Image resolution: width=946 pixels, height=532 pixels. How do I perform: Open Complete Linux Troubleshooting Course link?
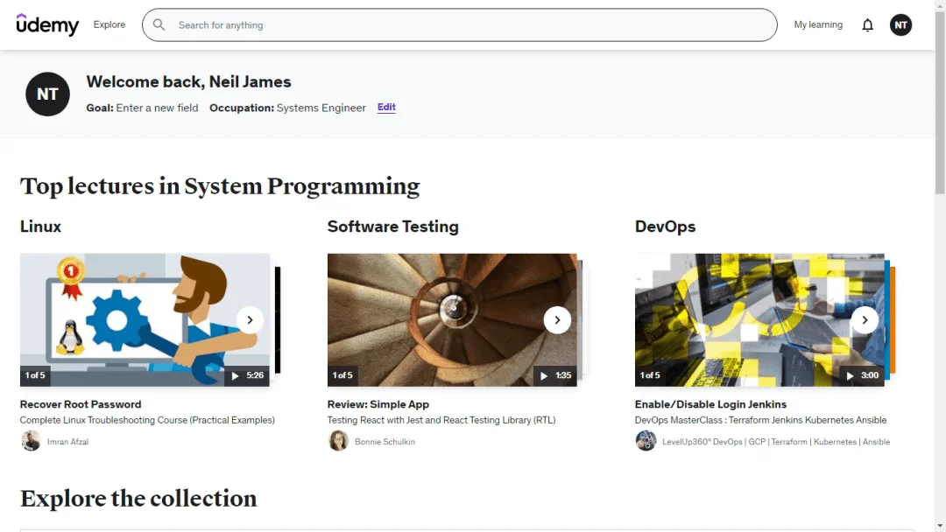[x=147, y=420]
